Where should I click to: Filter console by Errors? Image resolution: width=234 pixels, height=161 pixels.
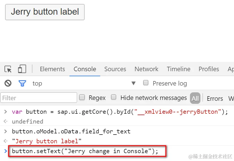215,98
